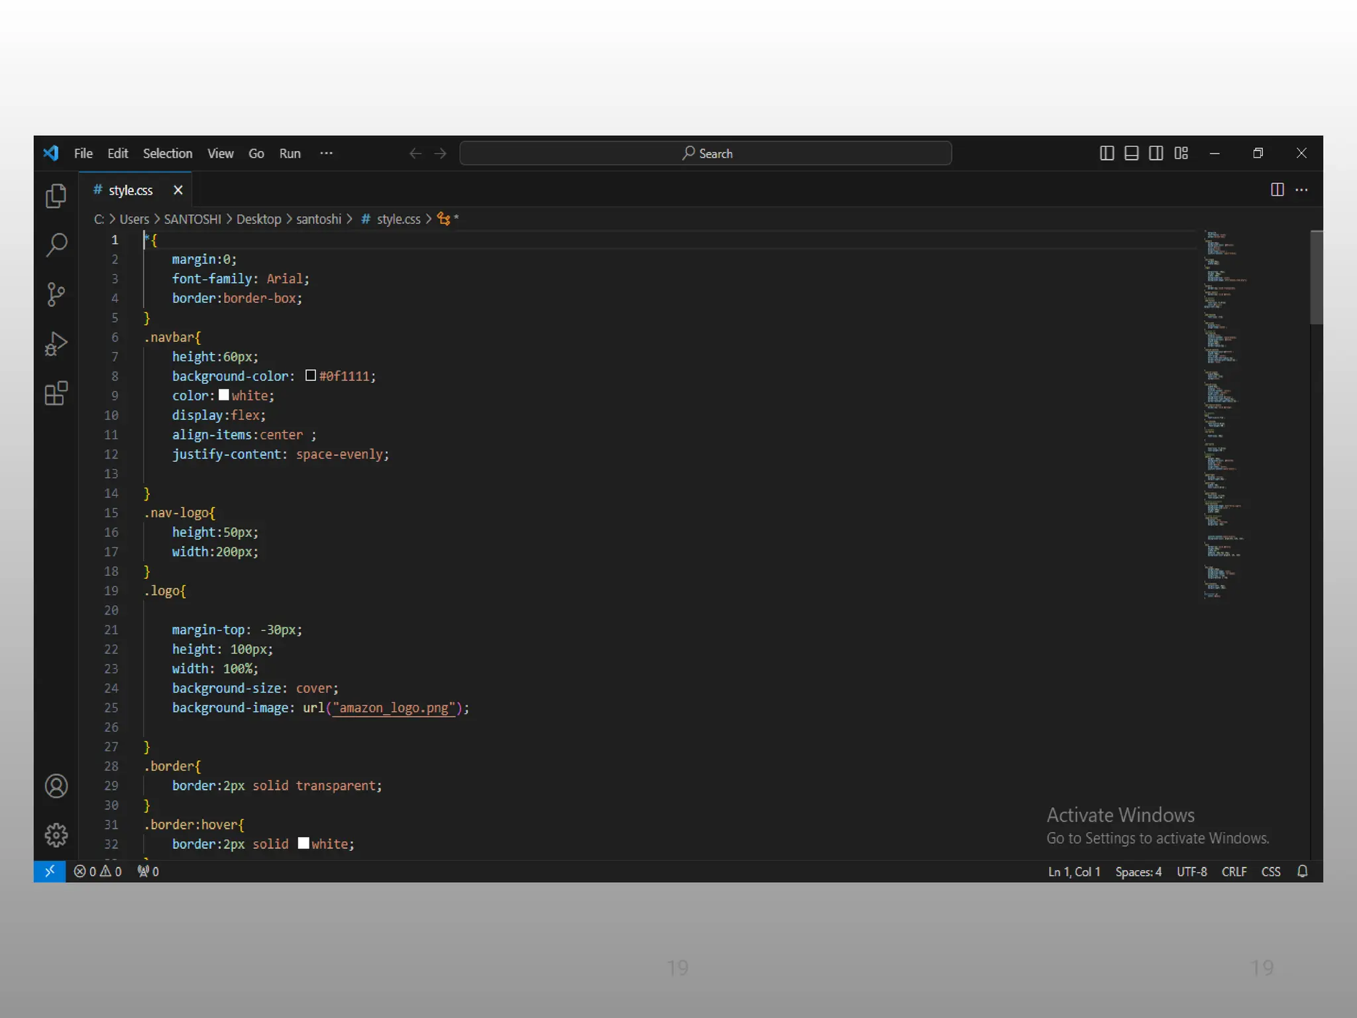Toggle the bottom panel layout icon

1132,153
